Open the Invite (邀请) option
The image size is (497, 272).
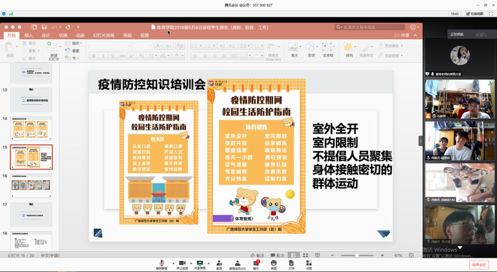click(x=219, y=263)
